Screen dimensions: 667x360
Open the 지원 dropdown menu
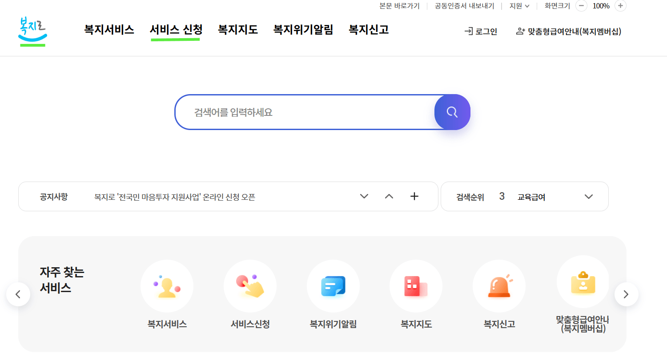click(x=519, y=6)
